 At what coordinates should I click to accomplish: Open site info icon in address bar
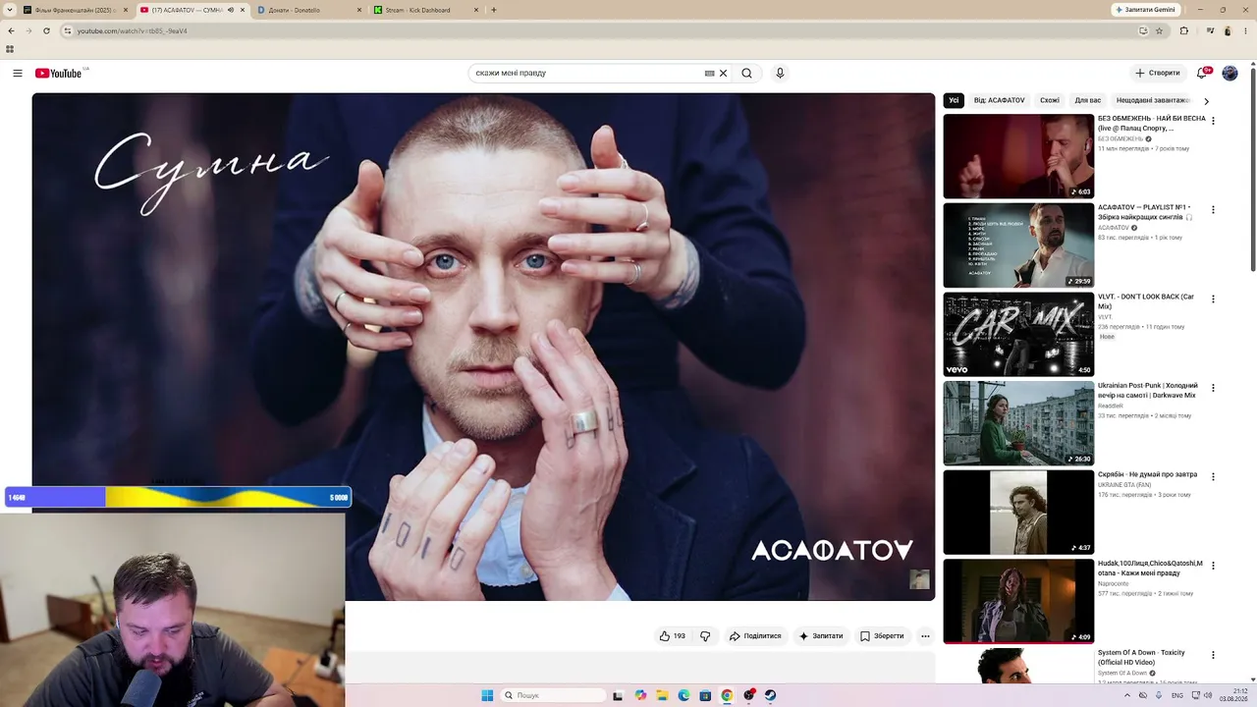click(x=67, y=30)
